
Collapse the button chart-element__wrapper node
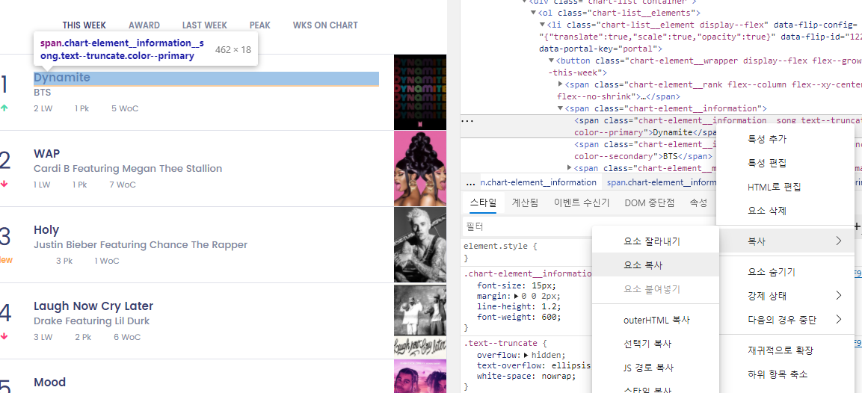[x=552, y=61]
